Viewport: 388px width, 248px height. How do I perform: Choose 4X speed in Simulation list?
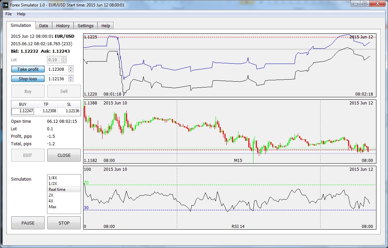coord(64,201)
